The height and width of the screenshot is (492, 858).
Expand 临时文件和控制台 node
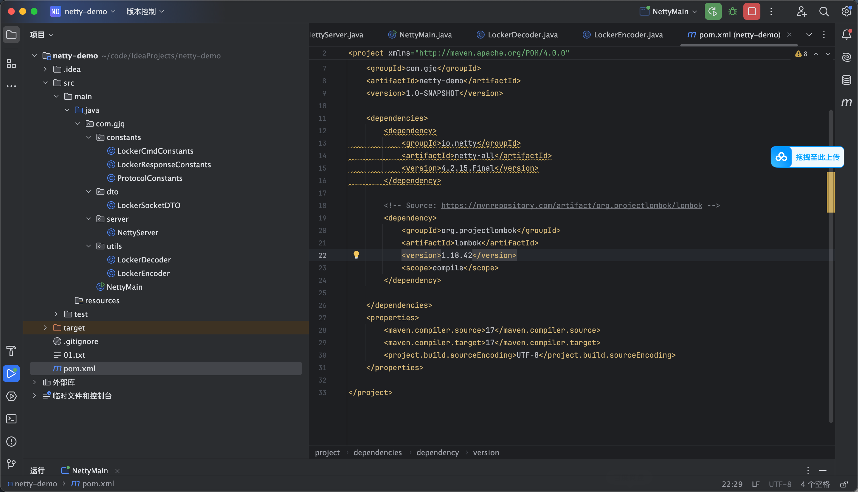[35, 396]
